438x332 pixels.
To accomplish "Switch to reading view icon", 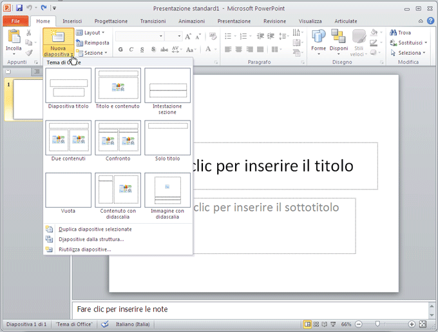I will point(324,324).
